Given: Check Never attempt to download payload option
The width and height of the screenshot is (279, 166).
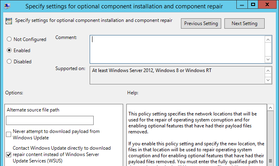Looking at the screenshot, I should click(8, 135).
